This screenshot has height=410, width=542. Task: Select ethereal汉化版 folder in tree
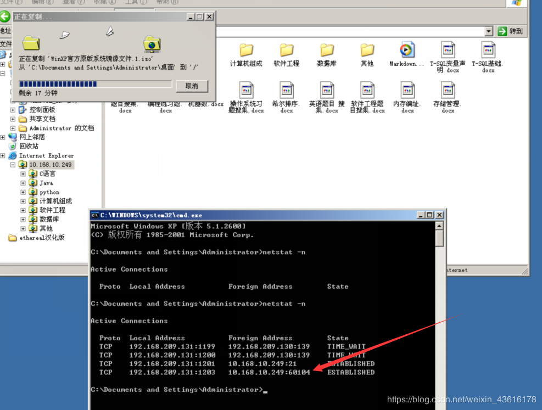pyautogui.click(x=42, y=238)
